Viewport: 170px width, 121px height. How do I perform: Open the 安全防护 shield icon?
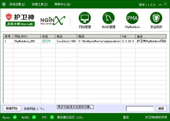[156, 18]
